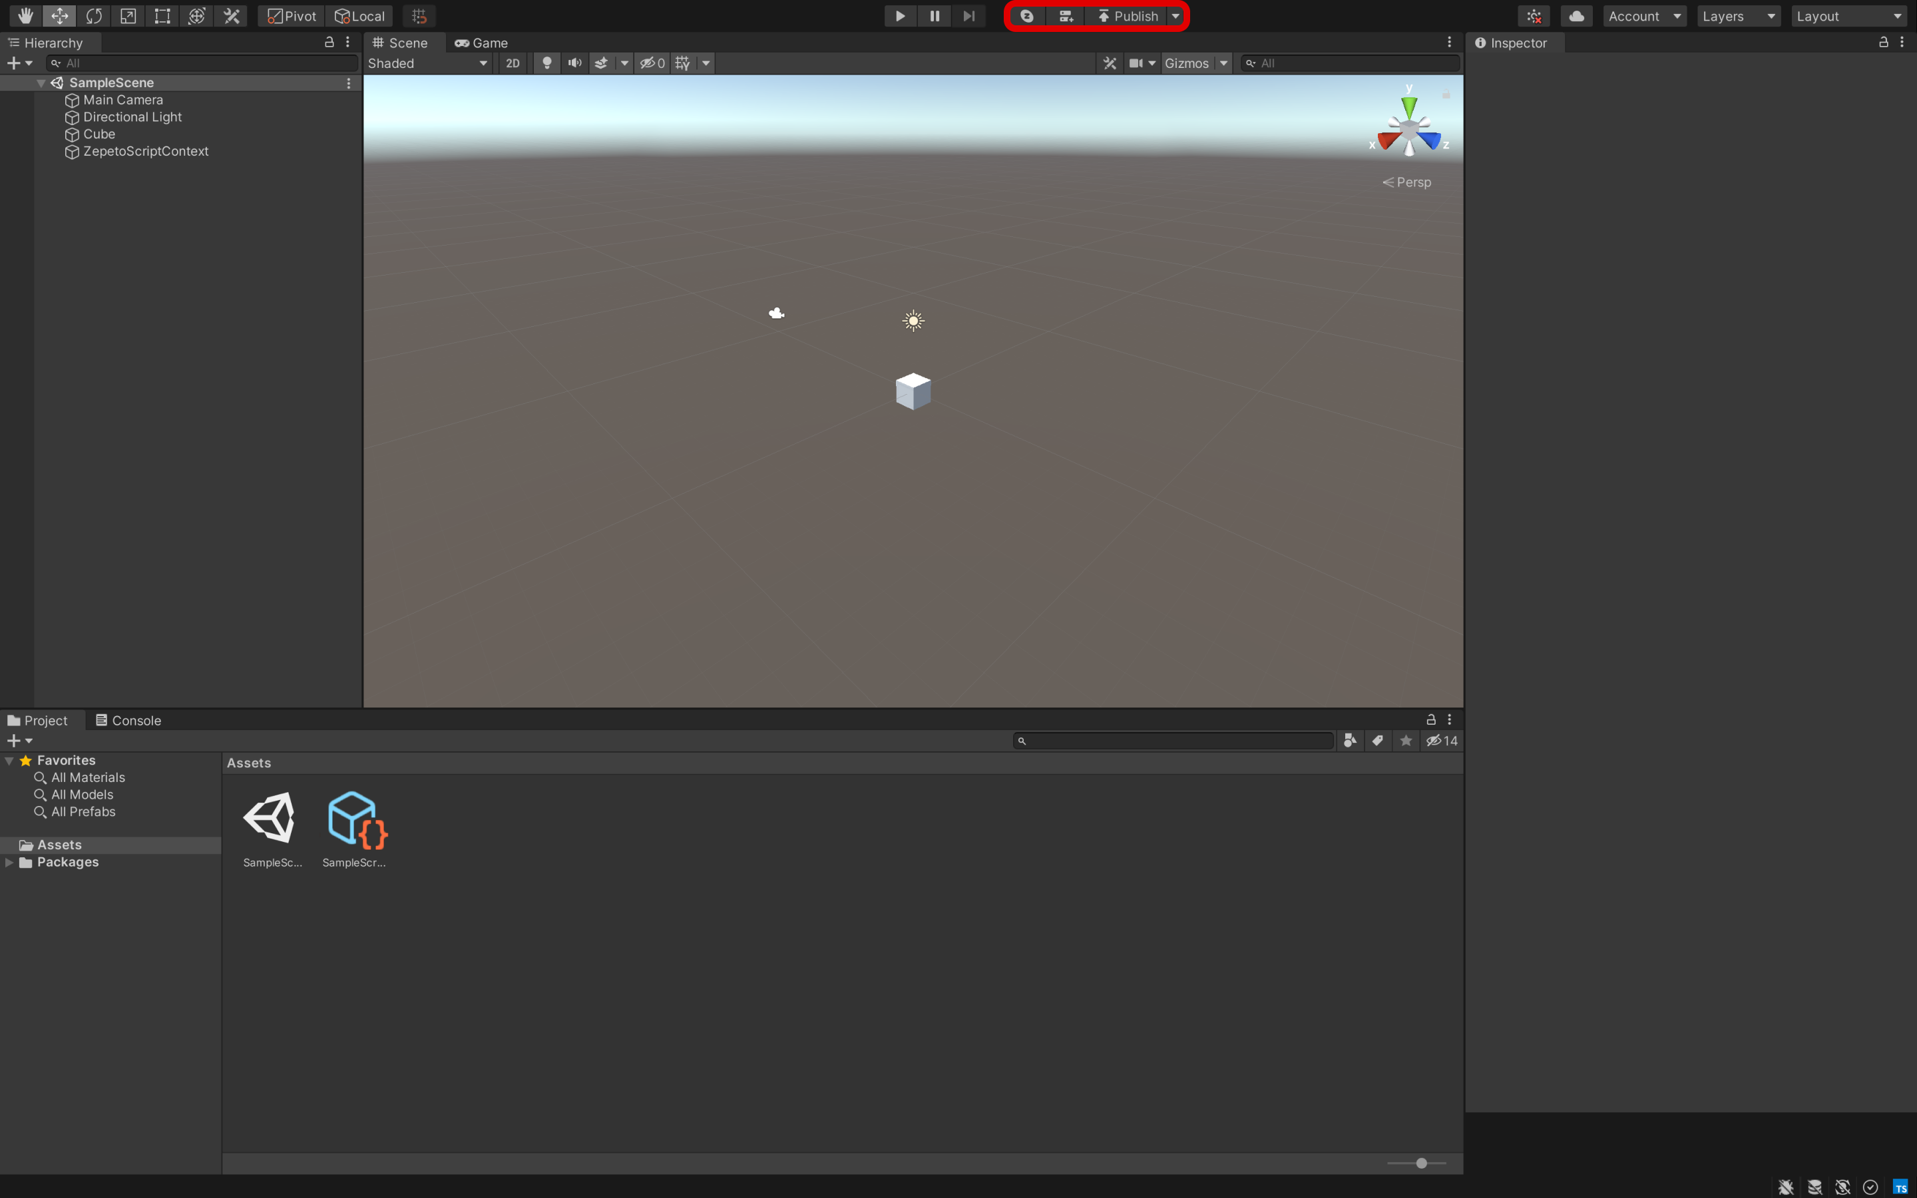Toggle scene lighting with the lightbulb icon
Image resolution: width=1917 pixels, height=1198 pixels.
[x=546, y=63]
